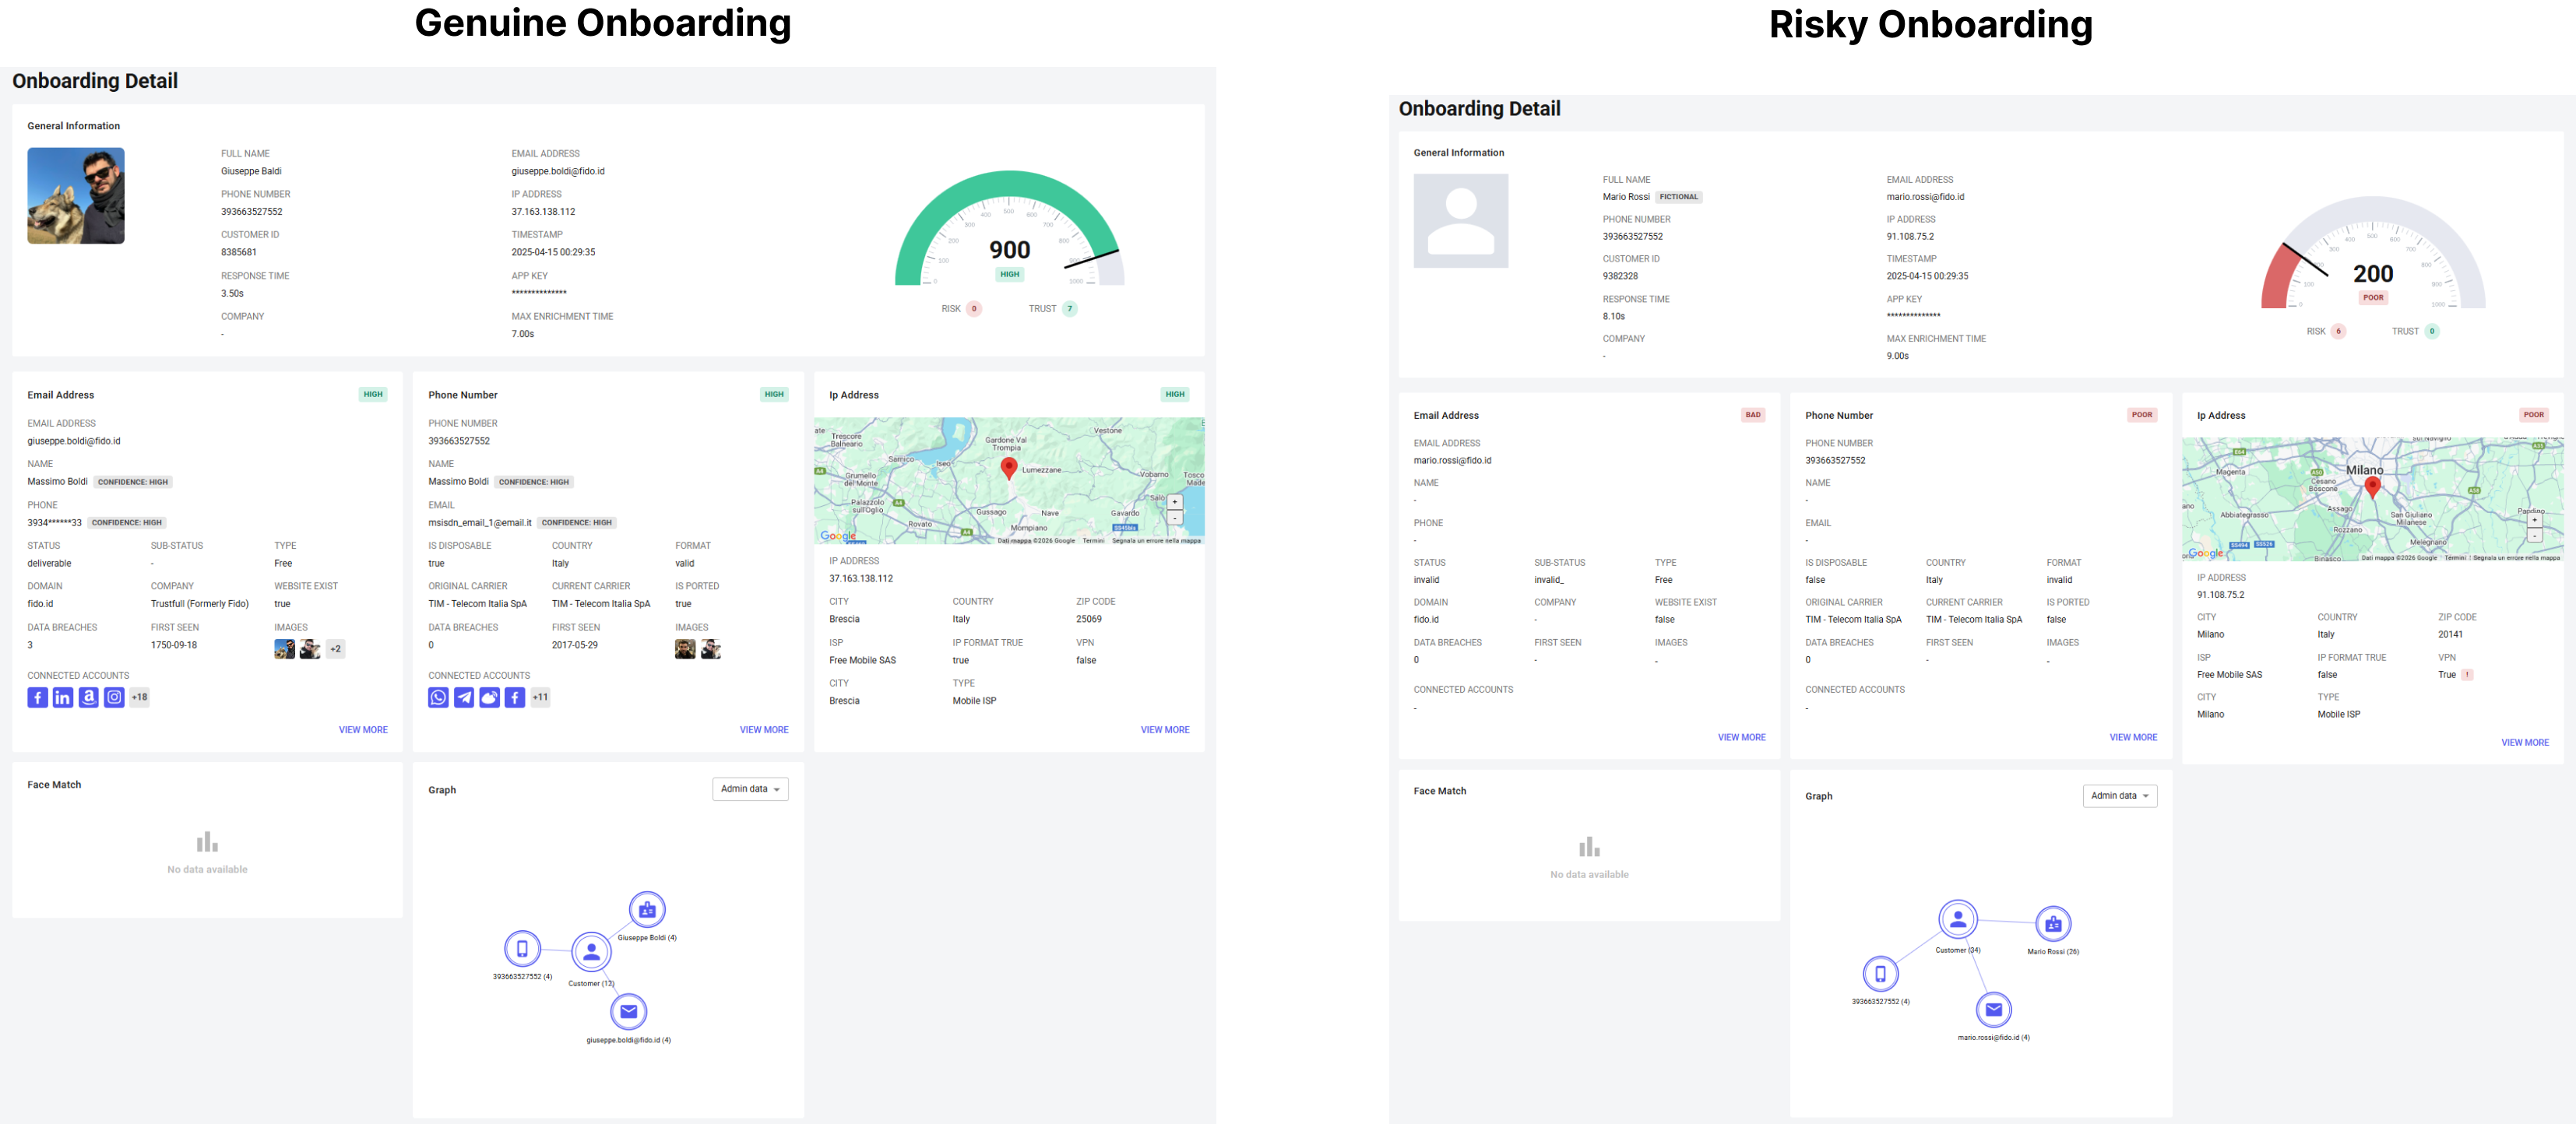Click the Weibo connected account icon
2576x1124 pixels.
(489, 697)
